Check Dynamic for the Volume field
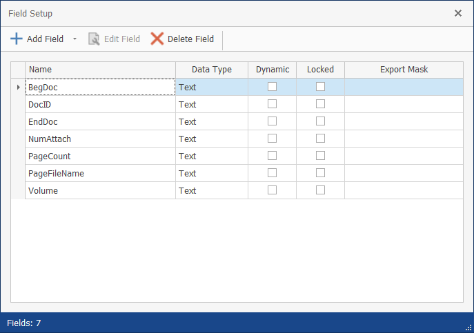Image resolution: width=474 pixels, height=333 pixels. click(272, 190)
